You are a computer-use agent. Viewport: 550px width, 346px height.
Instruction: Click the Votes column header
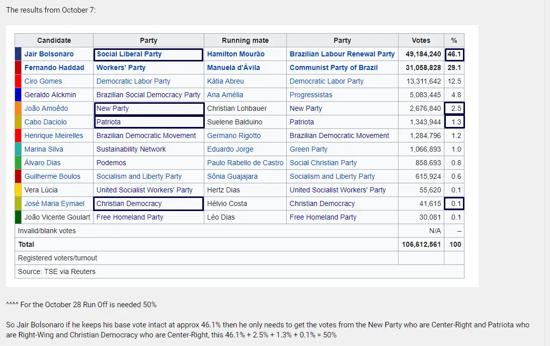421,40
